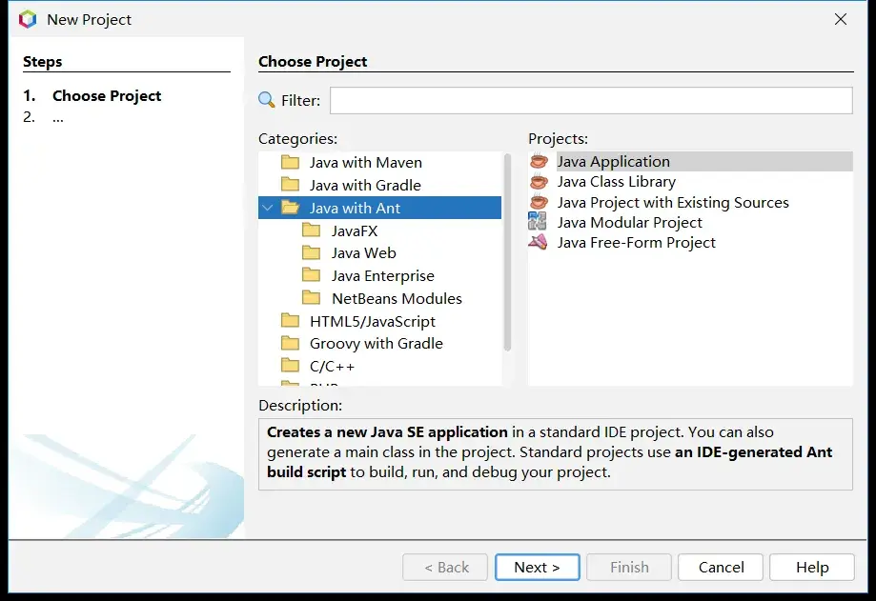Click the Next > button

pos(537,567)
